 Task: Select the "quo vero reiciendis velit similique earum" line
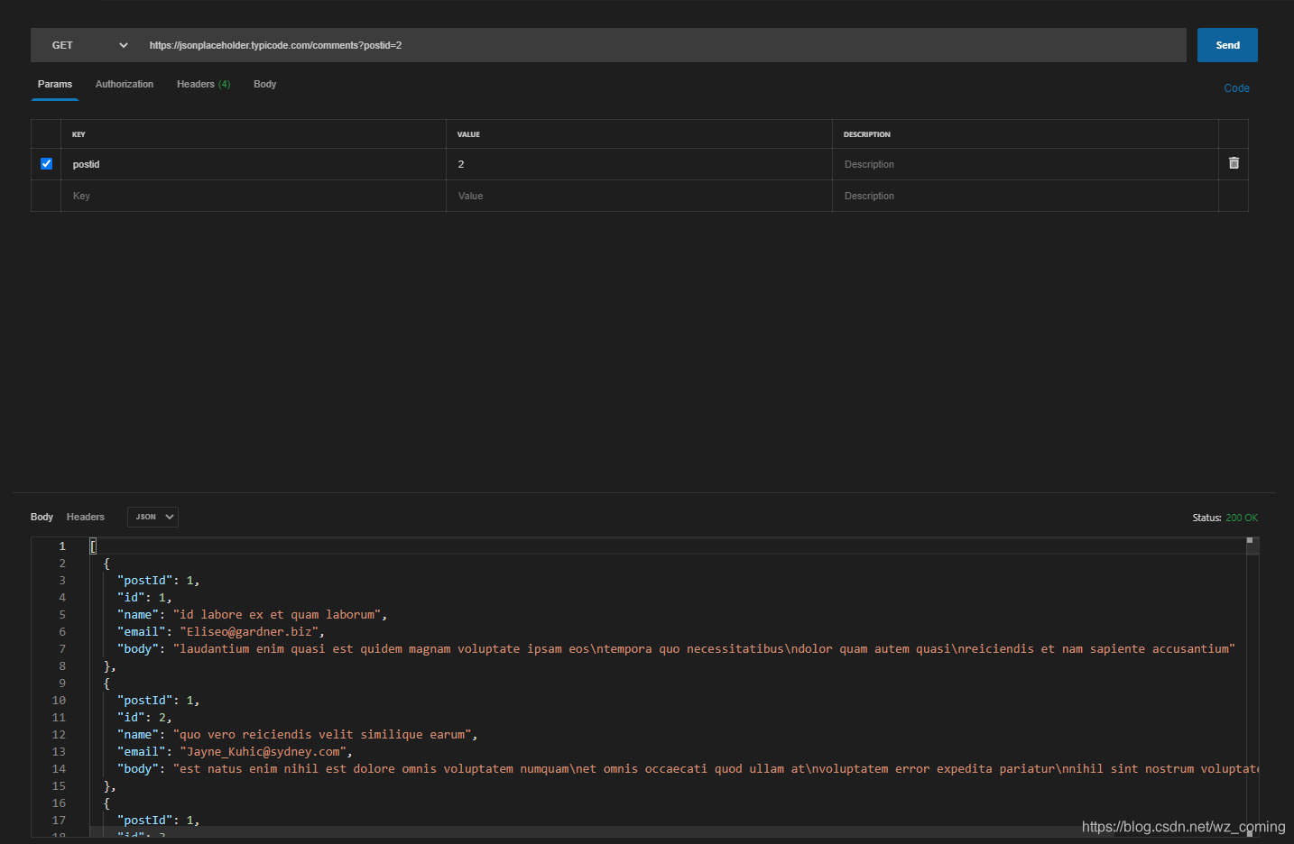click(x=298, y=735)
